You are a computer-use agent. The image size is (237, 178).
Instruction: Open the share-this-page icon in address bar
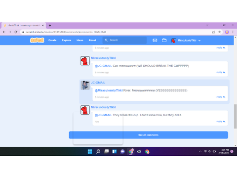(213, 32)
